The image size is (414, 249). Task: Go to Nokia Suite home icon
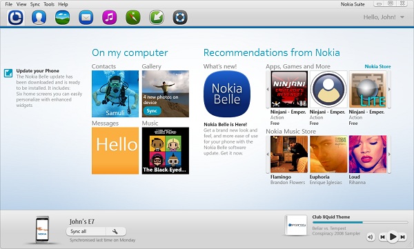click(x=16, y=17)
